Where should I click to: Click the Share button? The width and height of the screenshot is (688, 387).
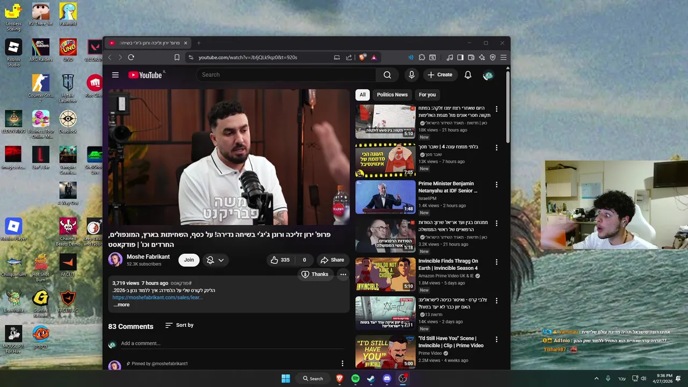332,260
